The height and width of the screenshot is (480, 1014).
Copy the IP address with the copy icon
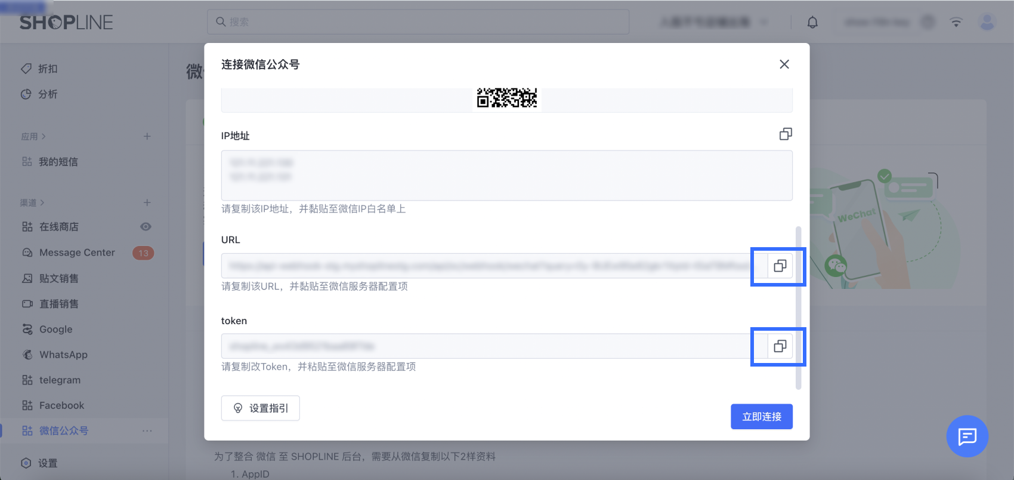[x=786, y=134]
